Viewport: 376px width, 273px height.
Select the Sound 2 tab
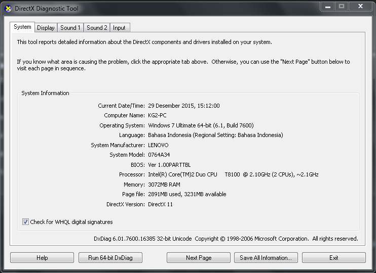tap(97, 28)
